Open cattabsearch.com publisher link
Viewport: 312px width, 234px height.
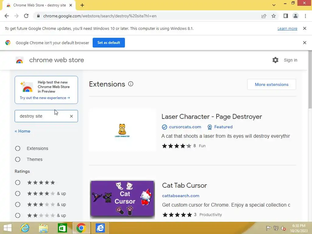[x=181, y=196]
